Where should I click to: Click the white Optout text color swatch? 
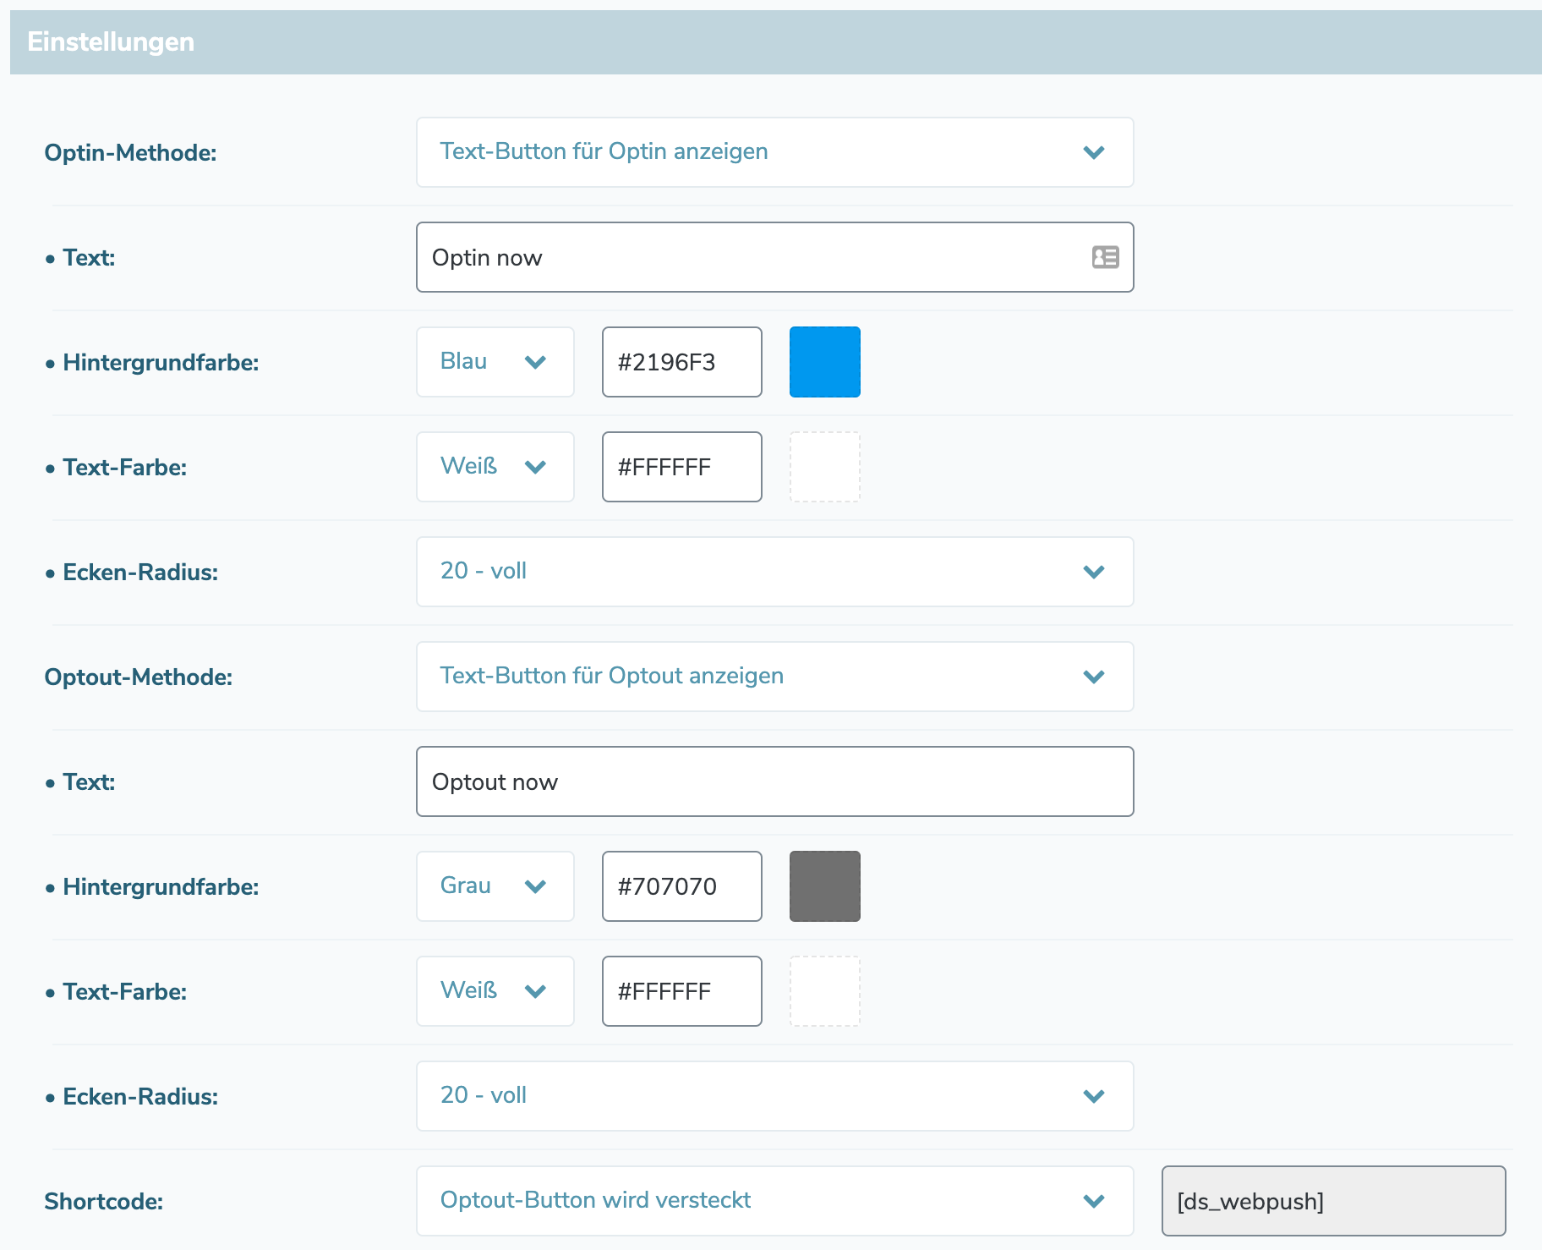[x=824, y=991]
